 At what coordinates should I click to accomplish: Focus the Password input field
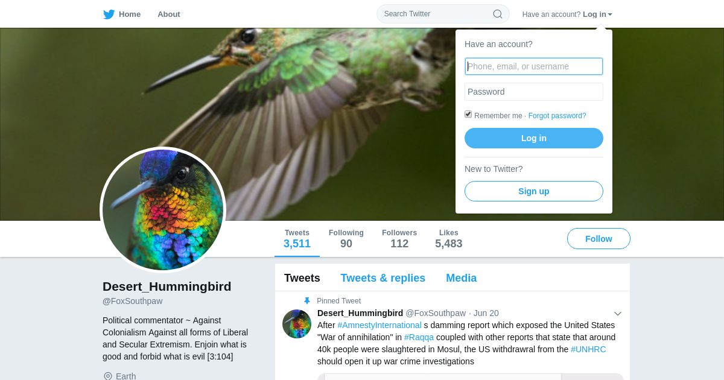click(534, 92)
